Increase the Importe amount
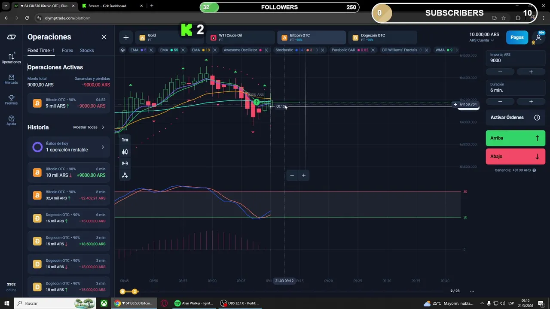Screen dimensions: 550x309 pos(531,72)
